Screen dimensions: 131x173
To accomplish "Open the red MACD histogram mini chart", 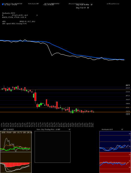I will 16,163.
